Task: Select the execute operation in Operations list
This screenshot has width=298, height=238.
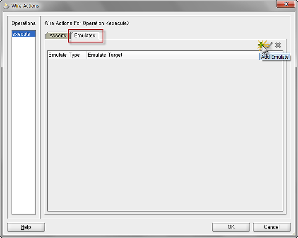Action: (x=24, y=34)
